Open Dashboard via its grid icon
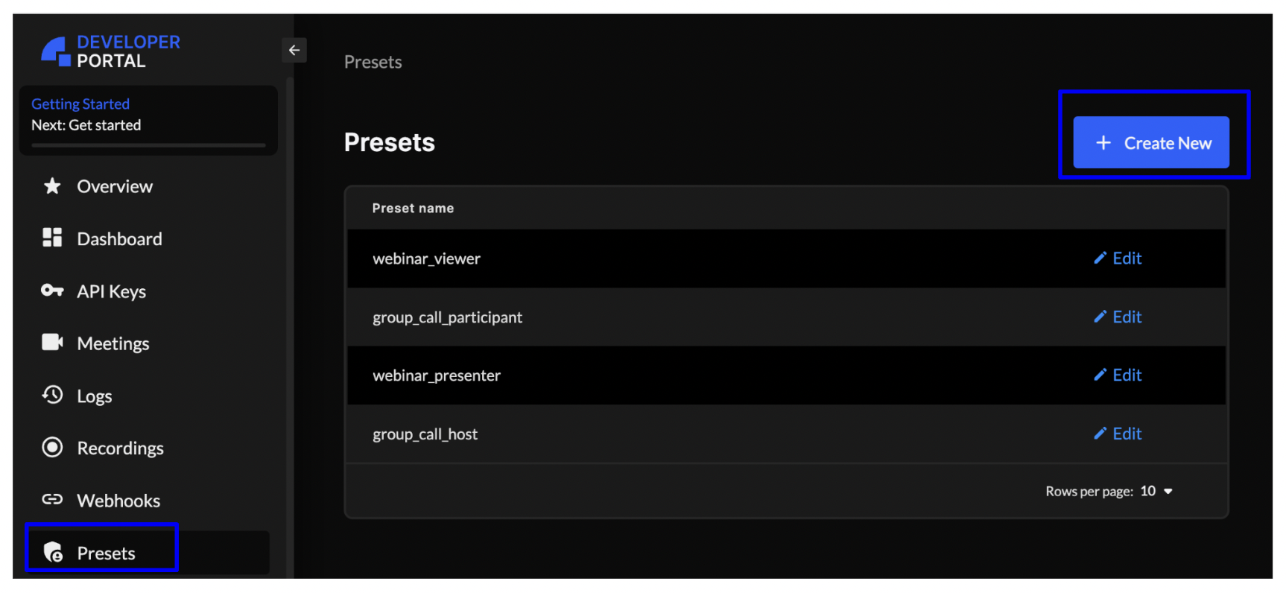This screenshot has width=1286, height=593. (x=52, y=238)
